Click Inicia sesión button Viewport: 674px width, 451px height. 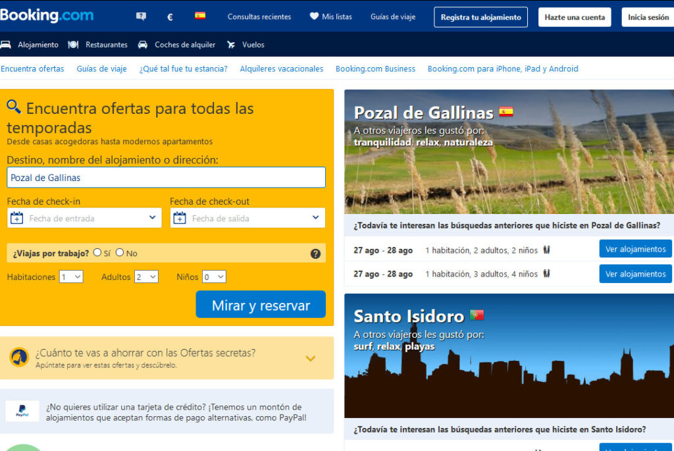coord(648,17)
